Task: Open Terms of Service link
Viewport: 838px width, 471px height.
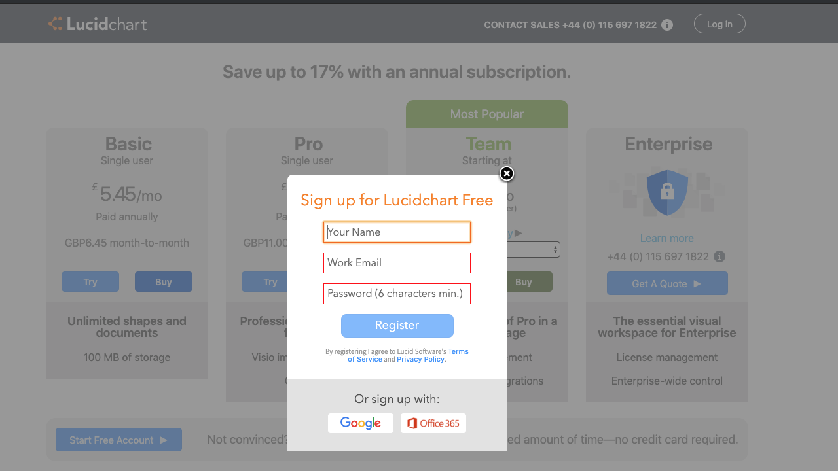Action: 408,355
